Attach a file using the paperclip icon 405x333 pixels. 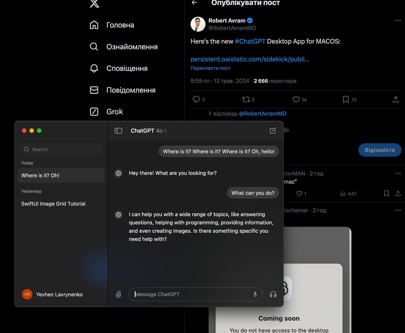pos(118,294)
